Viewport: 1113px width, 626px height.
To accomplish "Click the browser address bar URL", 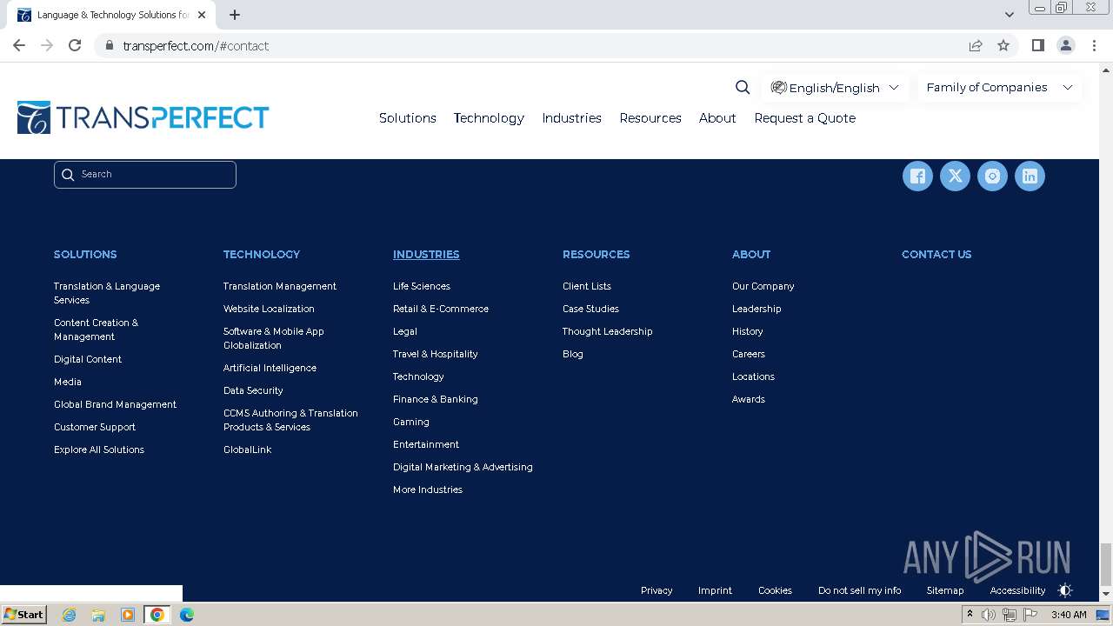I will [196, 46].
